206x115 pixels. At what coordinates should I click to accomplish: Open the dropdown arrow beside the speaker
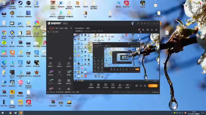pos(130,85)
